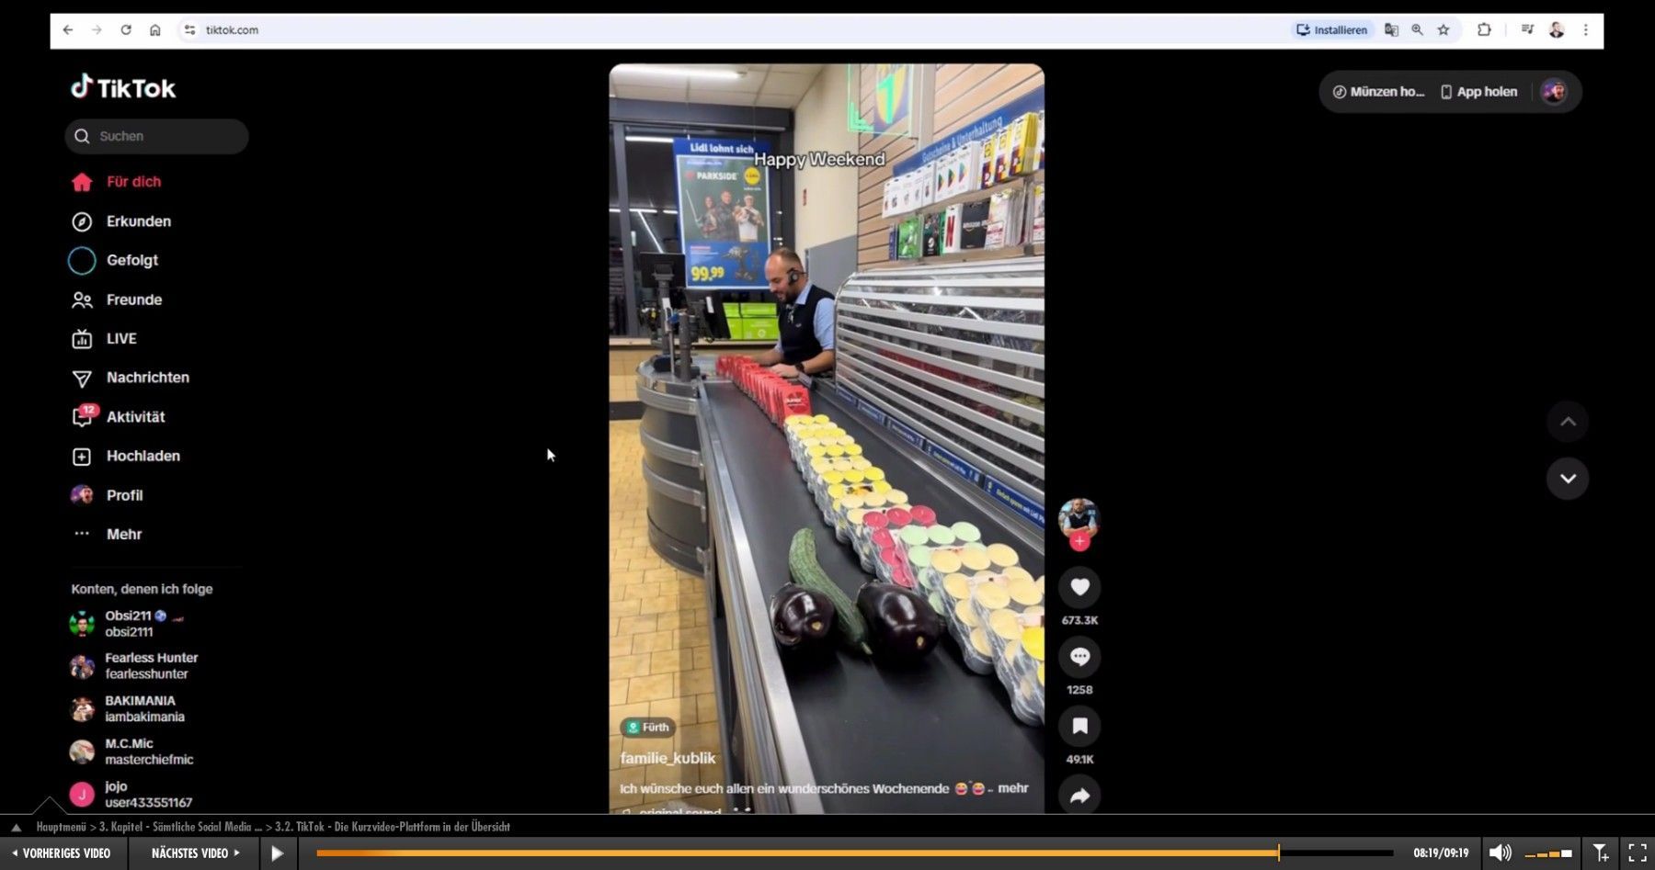Toggle fullscreen mode in the player
Image resolution: width=1655 pixels, height=870 pixels.
tap(1638, 853)
